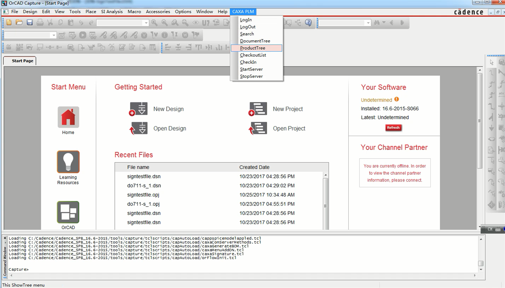Click the OrCAD icon in Start Menu
Image resolution: width=505 pixels, height=288 pixels.
click(x=68, y=213)
